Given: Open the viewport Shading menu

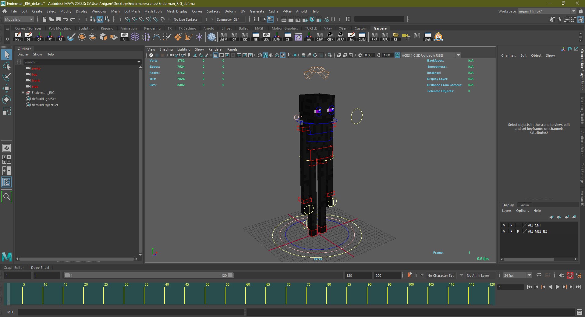Looking at the screenshot, I should tap(166, 49).
